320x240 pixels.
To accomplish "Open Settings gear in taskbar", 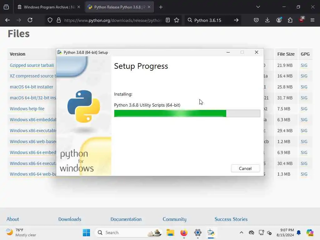I will (198, 232).
